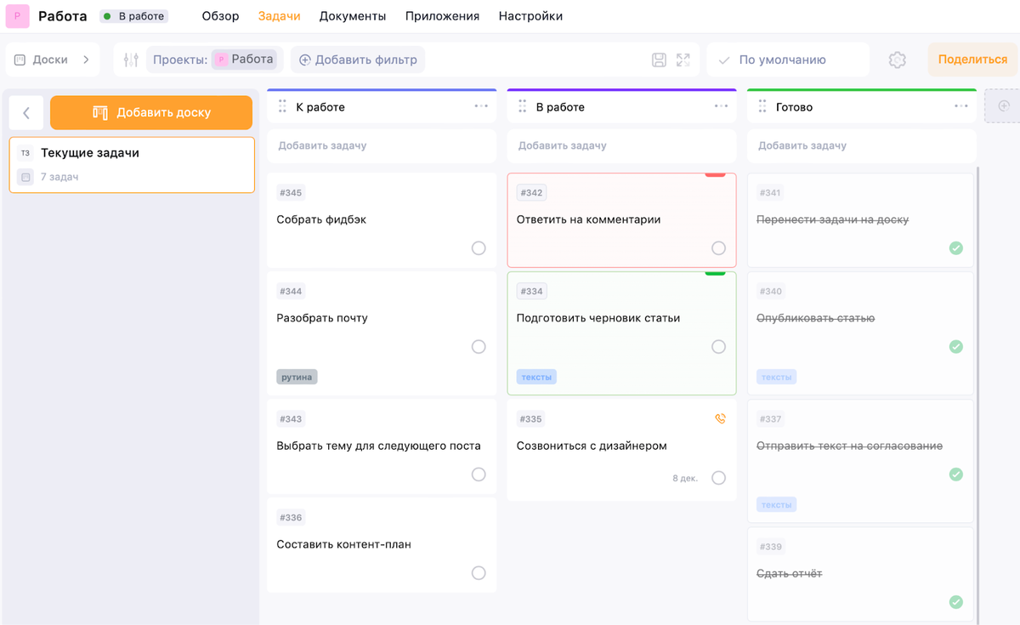Click the checkmark icon in По умолчанию

724,60
